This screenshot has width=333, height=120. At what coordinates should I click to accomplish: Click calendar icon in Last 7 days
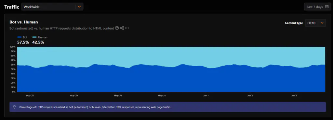327,7
